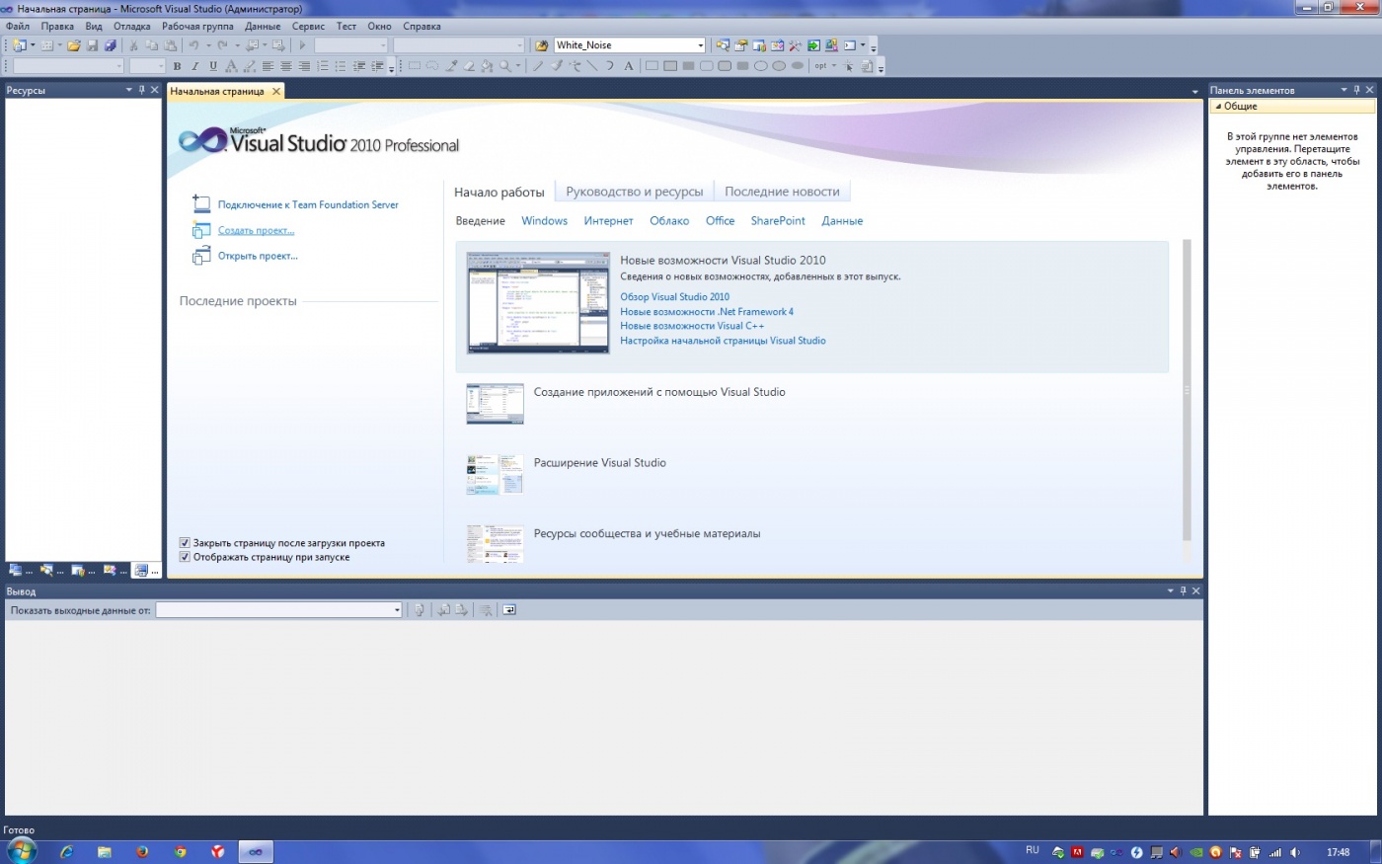Toggle auto-hide pin on Вывод panel
This screenshot has height=864, width=1382.
(x=1183, y=590)
